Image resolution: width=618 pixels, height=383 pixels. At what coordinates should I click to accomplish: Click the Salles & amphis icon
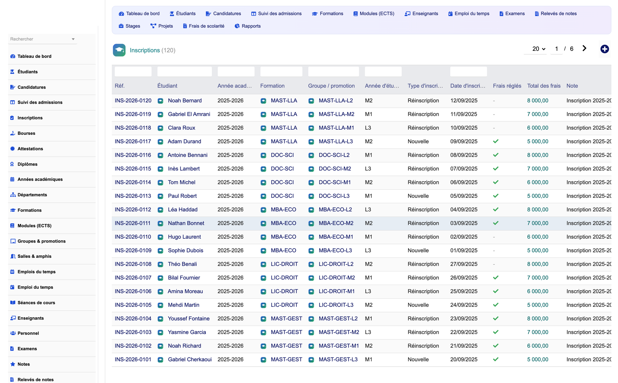(x=13, y=256)
